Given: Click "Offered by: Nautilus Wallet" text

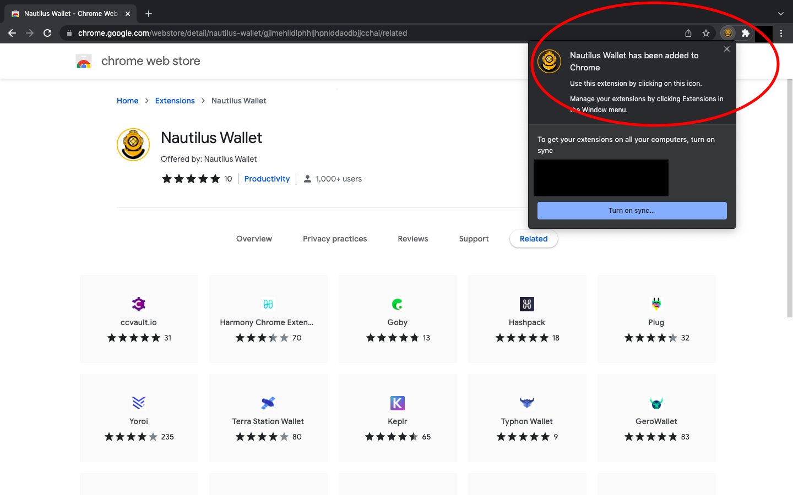Looking at the screenshot, I should click(209, 159).
